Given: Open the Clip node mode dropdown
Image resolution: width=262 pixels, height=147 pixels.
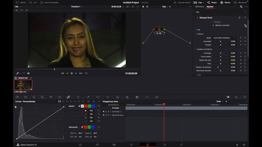Looking at the screenshot, I should tap(165, 7).
